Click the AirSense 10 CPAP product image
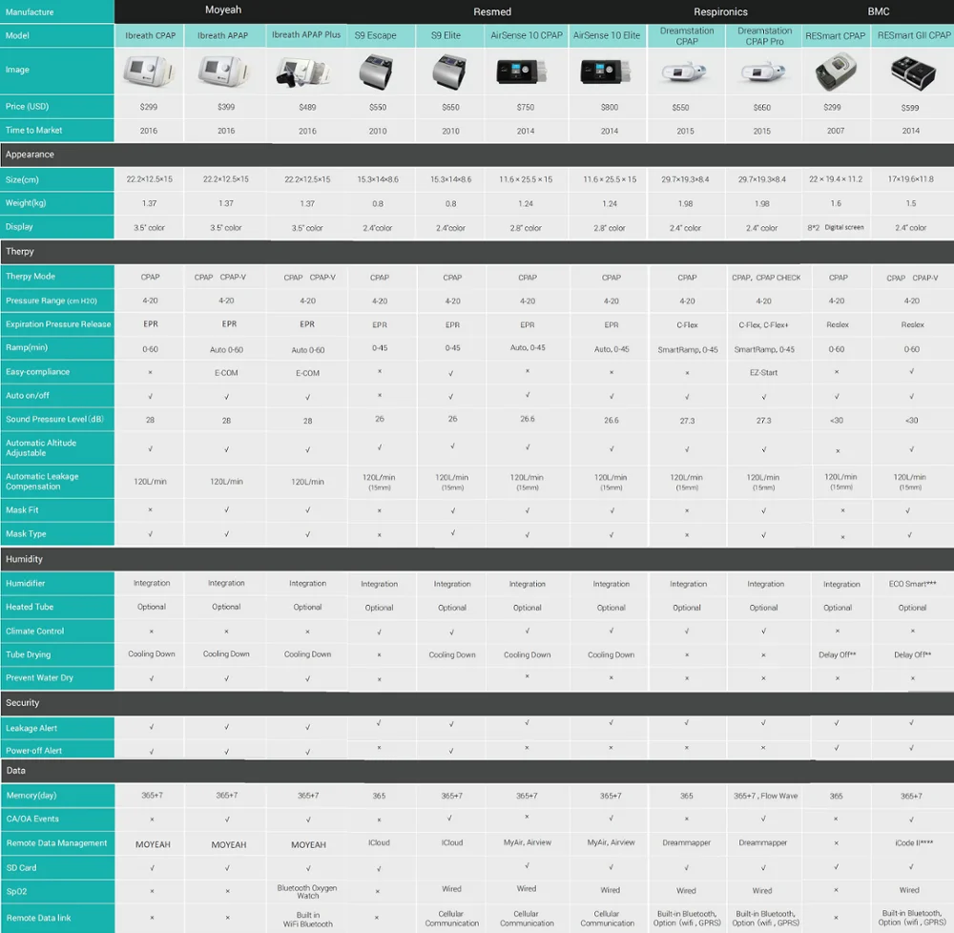 pyautogui.click(x=522, y=72)
